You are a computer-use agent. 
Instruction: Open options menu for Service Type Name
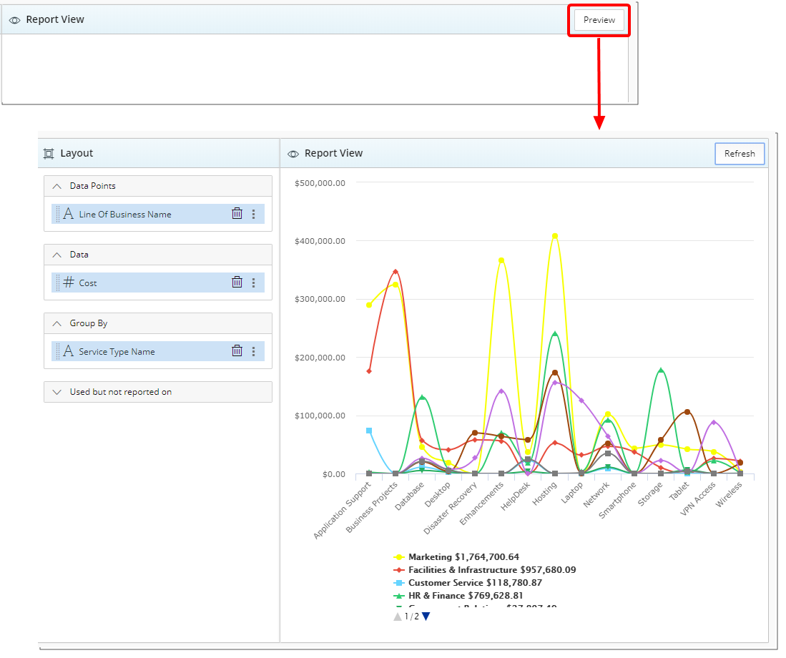point(254,351)
